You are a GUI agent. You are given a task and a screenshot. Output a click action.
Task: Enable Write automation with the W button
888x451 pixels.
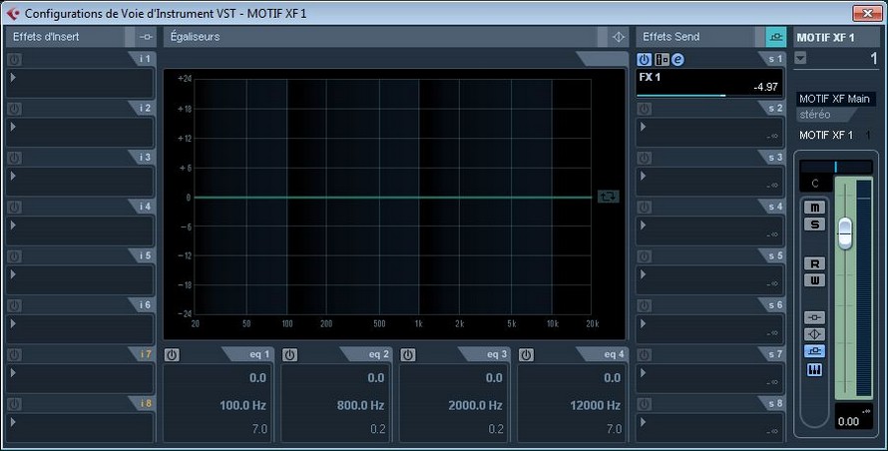tap(815, 280)
